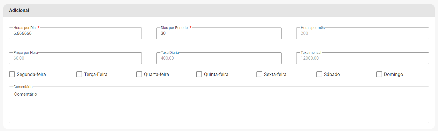Click into the Horas por Dia field

75,33
